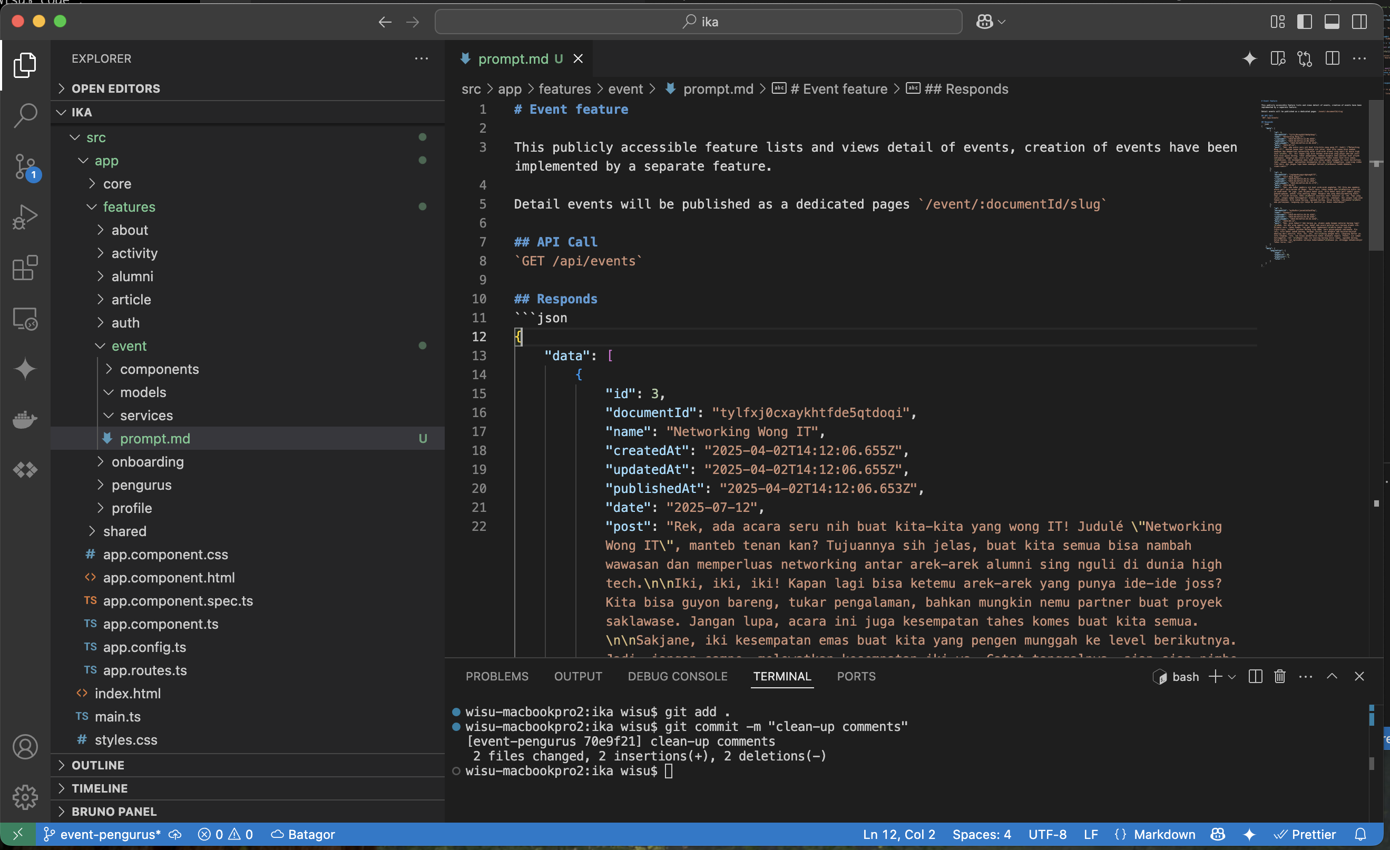The image size is (1390, 850).
Task: Collapse the features folder
Action: [248, 207]
